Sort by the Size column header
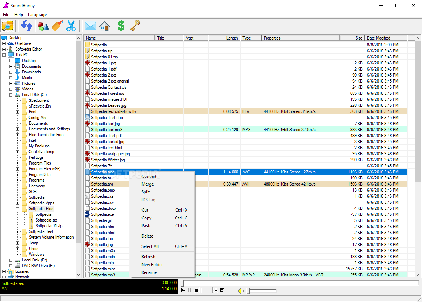This screenshot has width=422, height=302. 352,38
